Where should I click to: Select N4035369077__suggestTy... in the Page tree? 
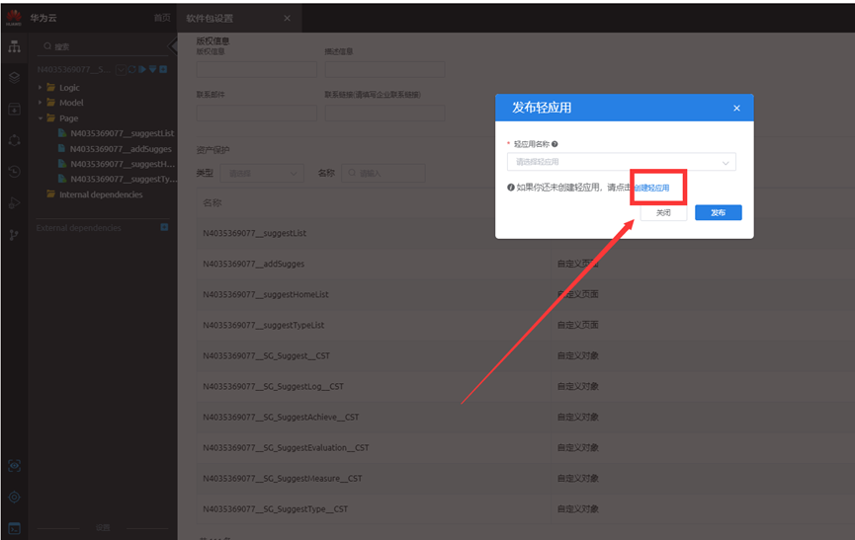click(x=124, y=179)
